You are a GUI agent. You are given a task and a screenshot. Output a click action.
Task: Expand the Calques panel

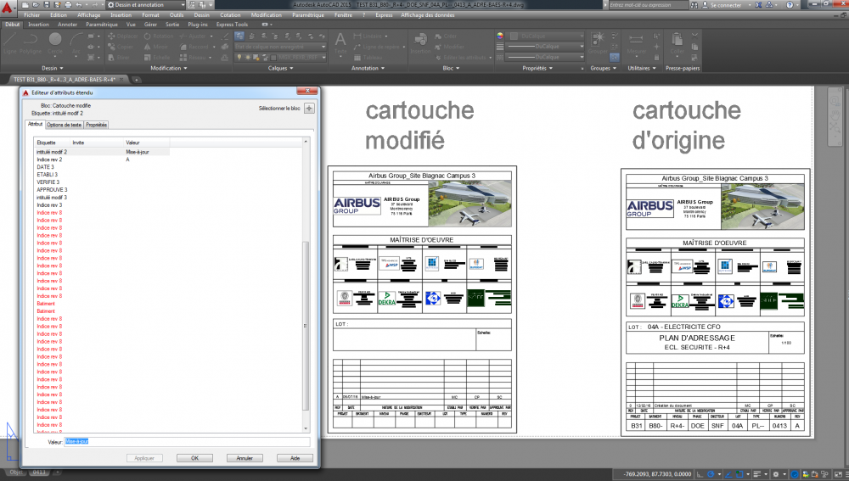click(280, 68)
